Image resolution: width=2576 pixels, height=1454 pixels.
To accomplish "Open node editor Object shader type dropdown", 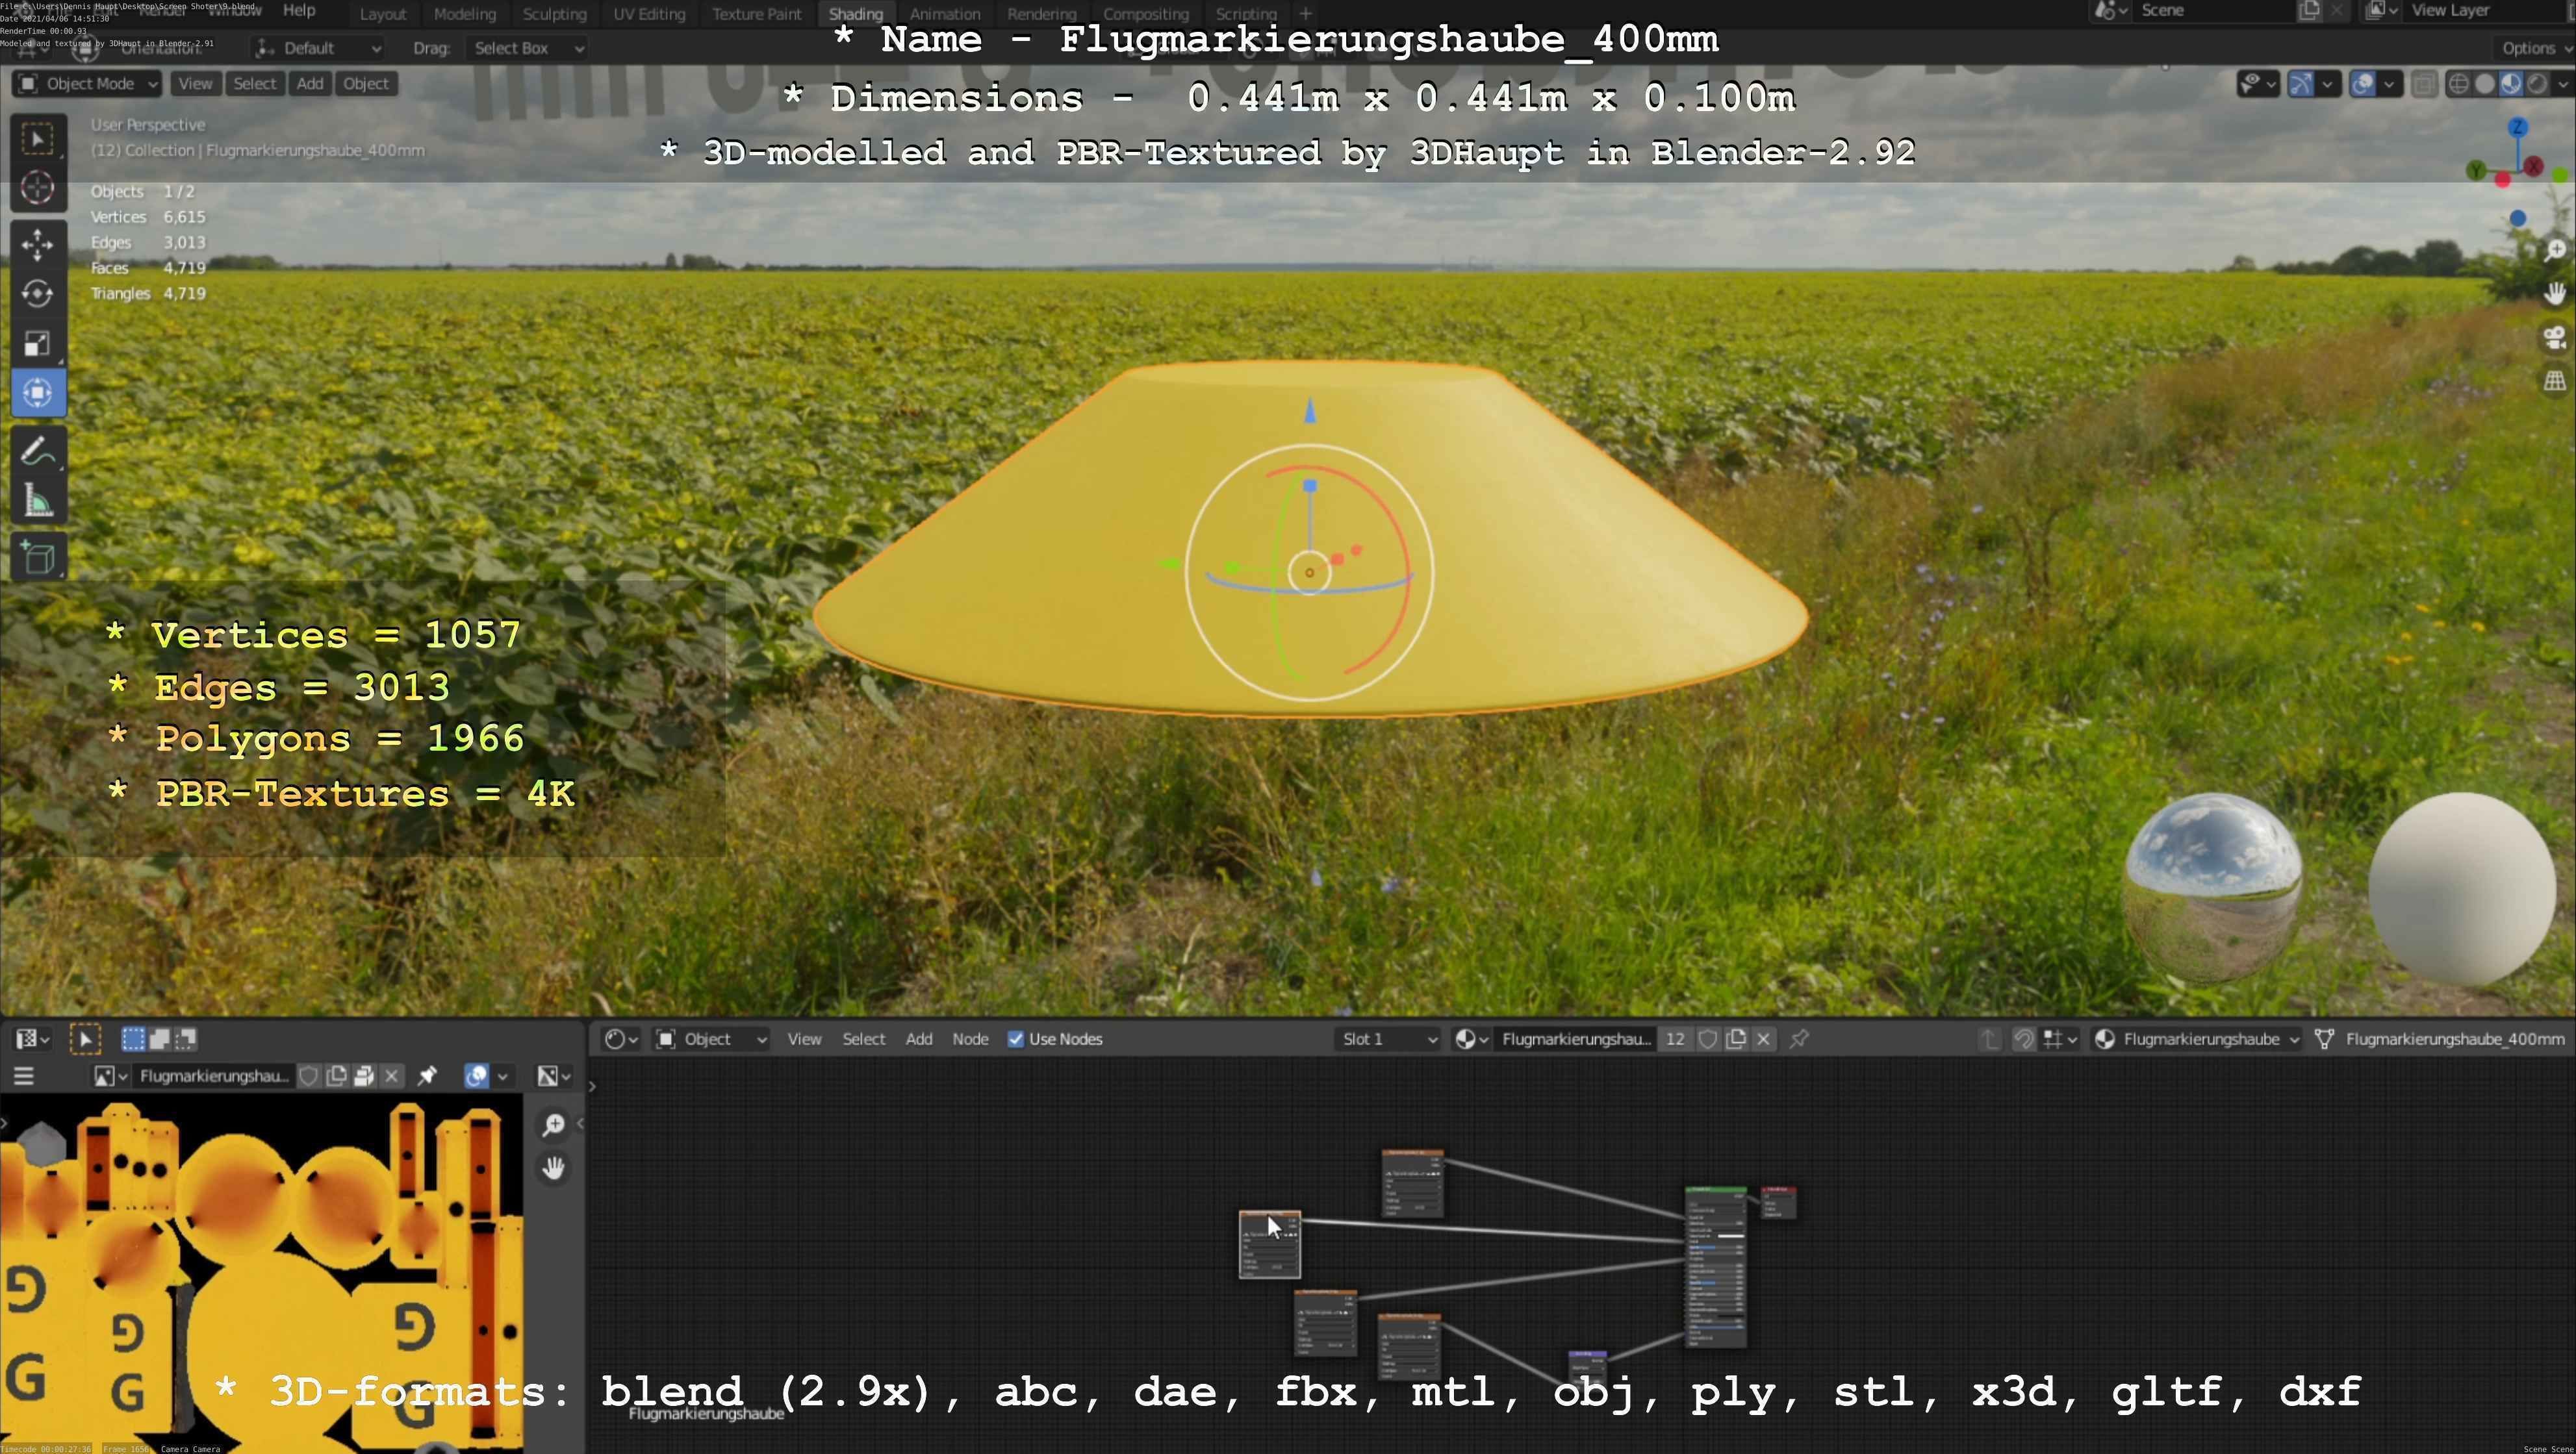I will [711, 1039].
